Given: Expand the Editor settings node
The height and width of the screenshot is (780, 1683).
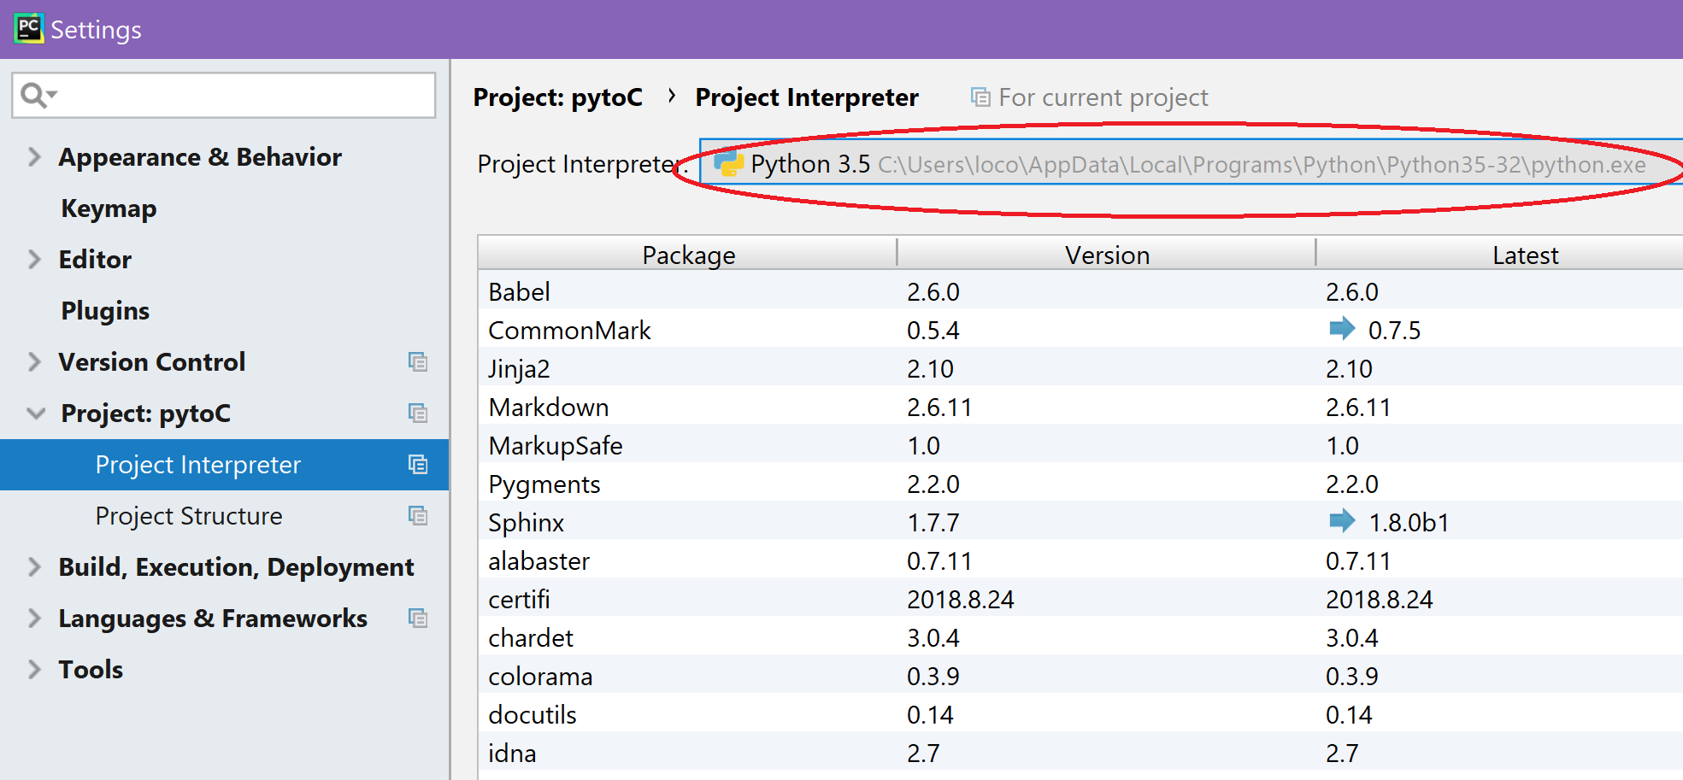Looking at the screenshot, I should [34, 260].
